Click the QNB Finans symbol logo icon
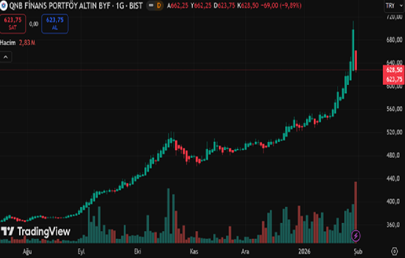Viewport: 405px width, 258px height. pyautogui.click(x=4, y=6)
